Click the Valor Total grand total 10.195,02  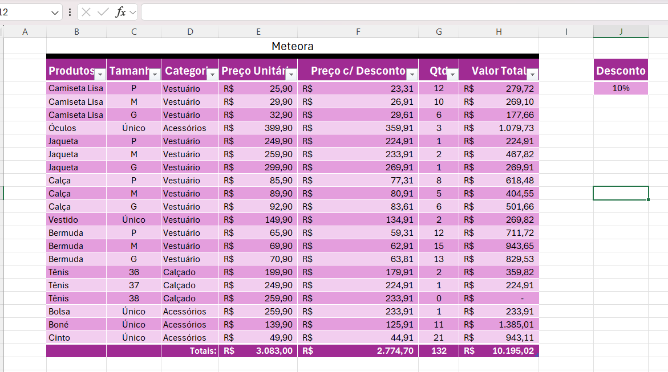point(499,351)
